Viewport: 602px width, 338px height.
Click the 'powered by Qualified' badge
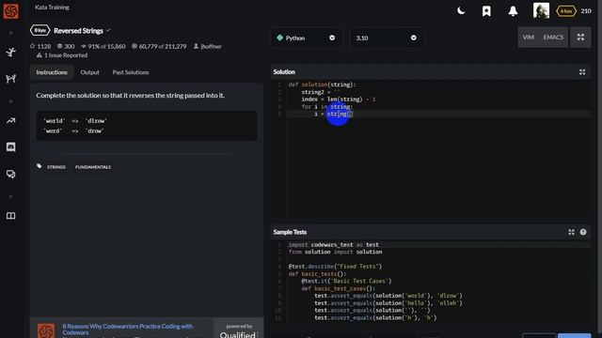pyautogui.click(x=239, y=331)
